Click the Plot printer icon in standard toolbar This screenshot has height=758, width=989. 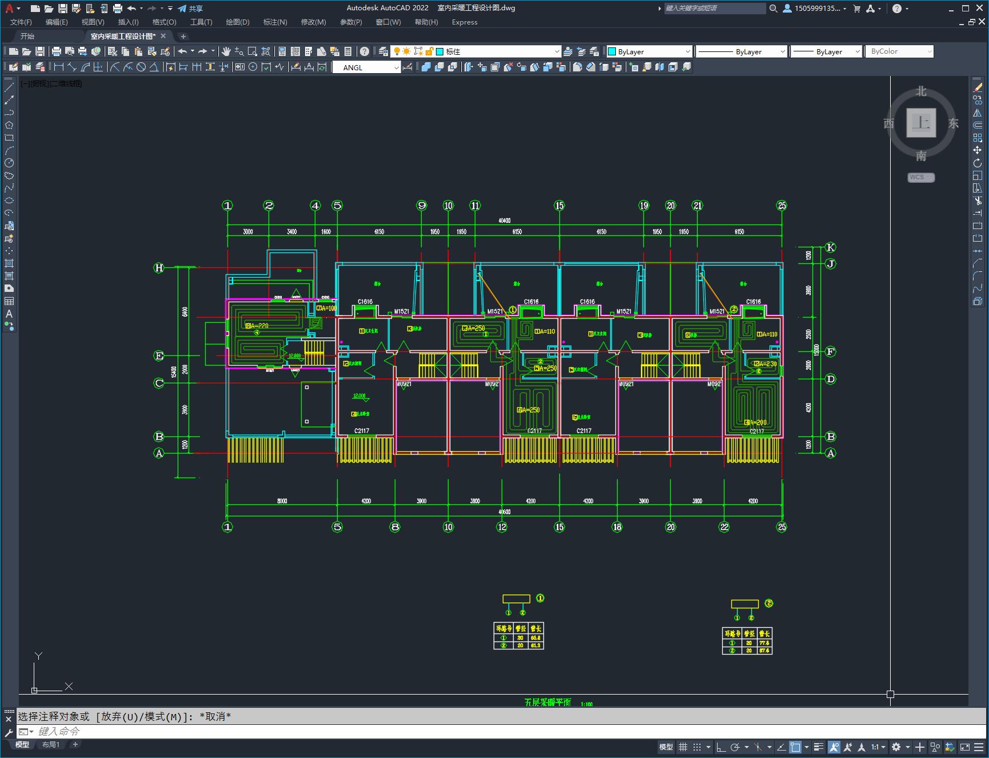click(57, 51)
